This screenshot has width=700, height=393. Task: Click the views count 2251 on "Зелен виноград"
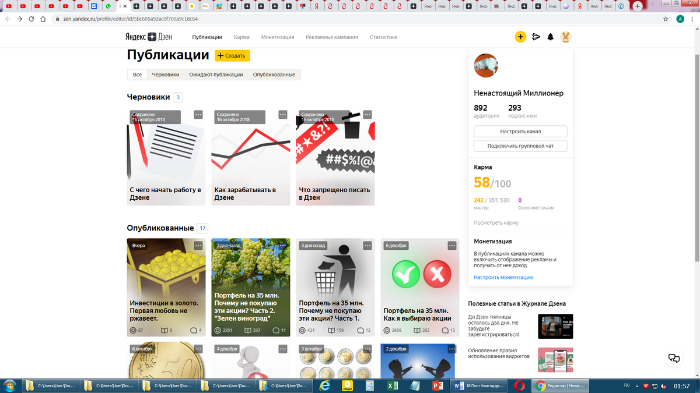pyautogui.click(x=223, y=330)
